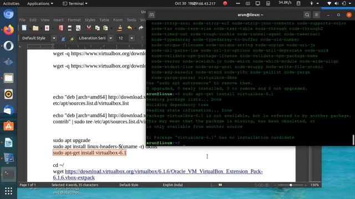Click the New Document icon in Writer
Image resolution: width=355 pixels, height=199 pixels.
(24, 28)
